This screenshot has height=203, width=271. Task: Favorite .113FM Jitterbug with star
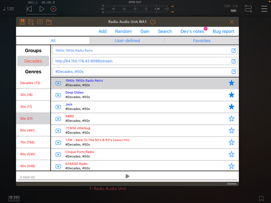[232, 131]
